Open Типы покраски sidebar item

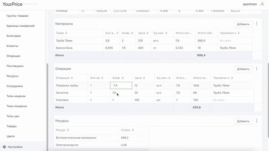(17, 106)
